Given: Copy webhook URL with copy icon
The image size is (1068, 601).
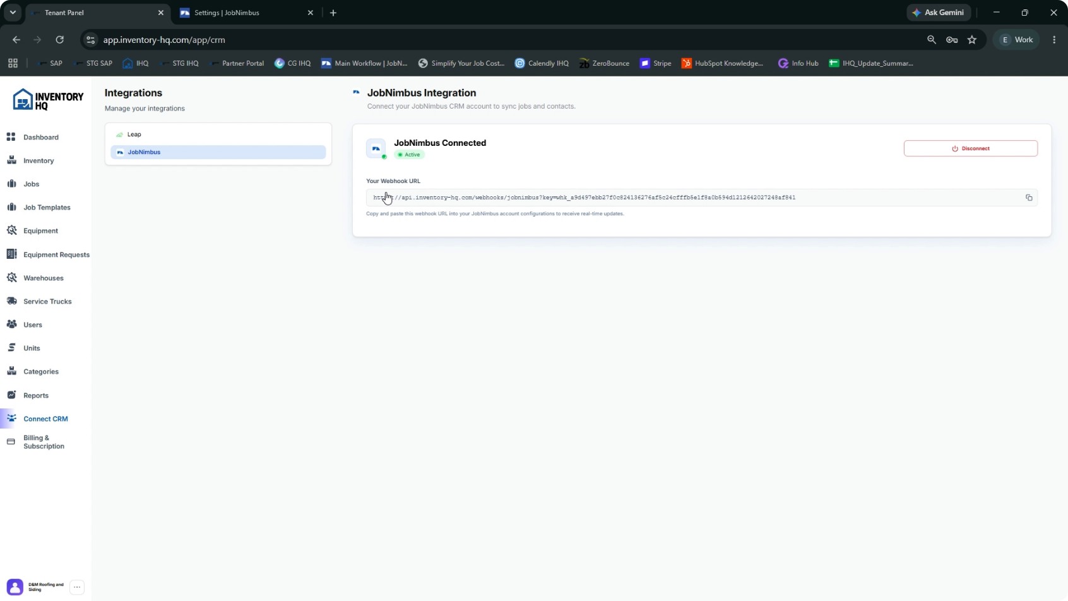Looking at the screenshot, I should 1029,198.
